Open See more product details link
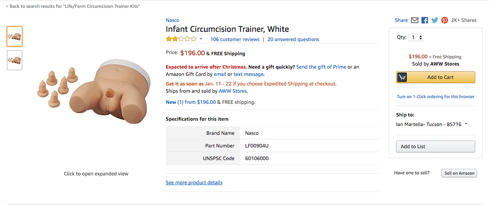489x205 pixels. 194,183
